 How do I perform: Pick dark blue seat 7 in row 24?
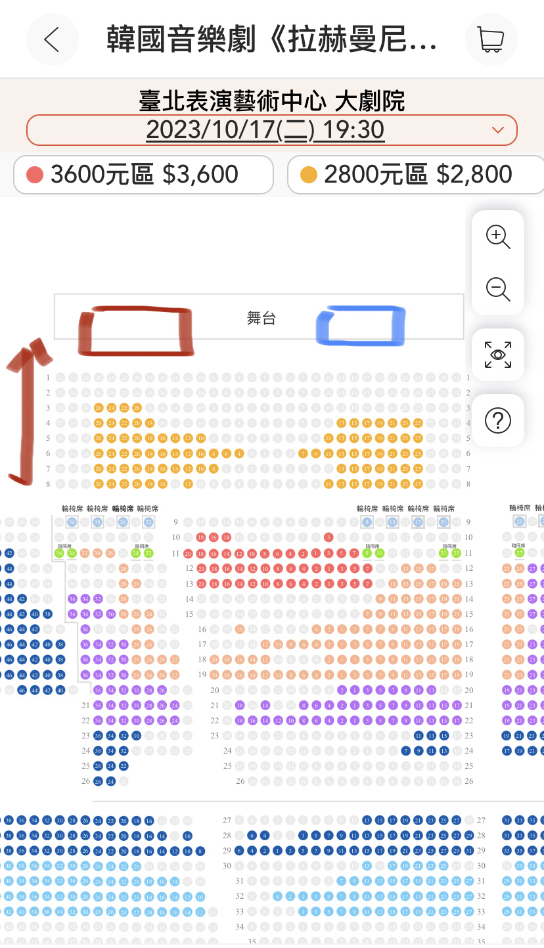point(406,750)
